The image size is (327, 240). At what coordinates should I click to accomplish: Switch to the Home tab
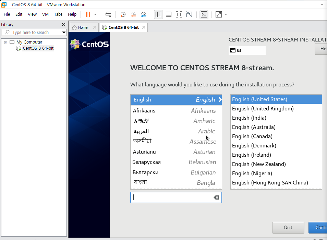(x=83, y=27)
